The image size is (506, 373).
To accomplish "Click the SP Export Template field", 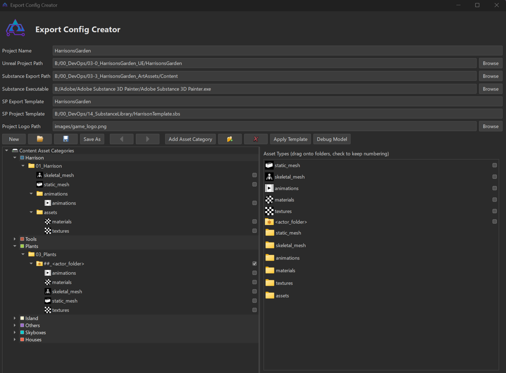I will (278, 101).
